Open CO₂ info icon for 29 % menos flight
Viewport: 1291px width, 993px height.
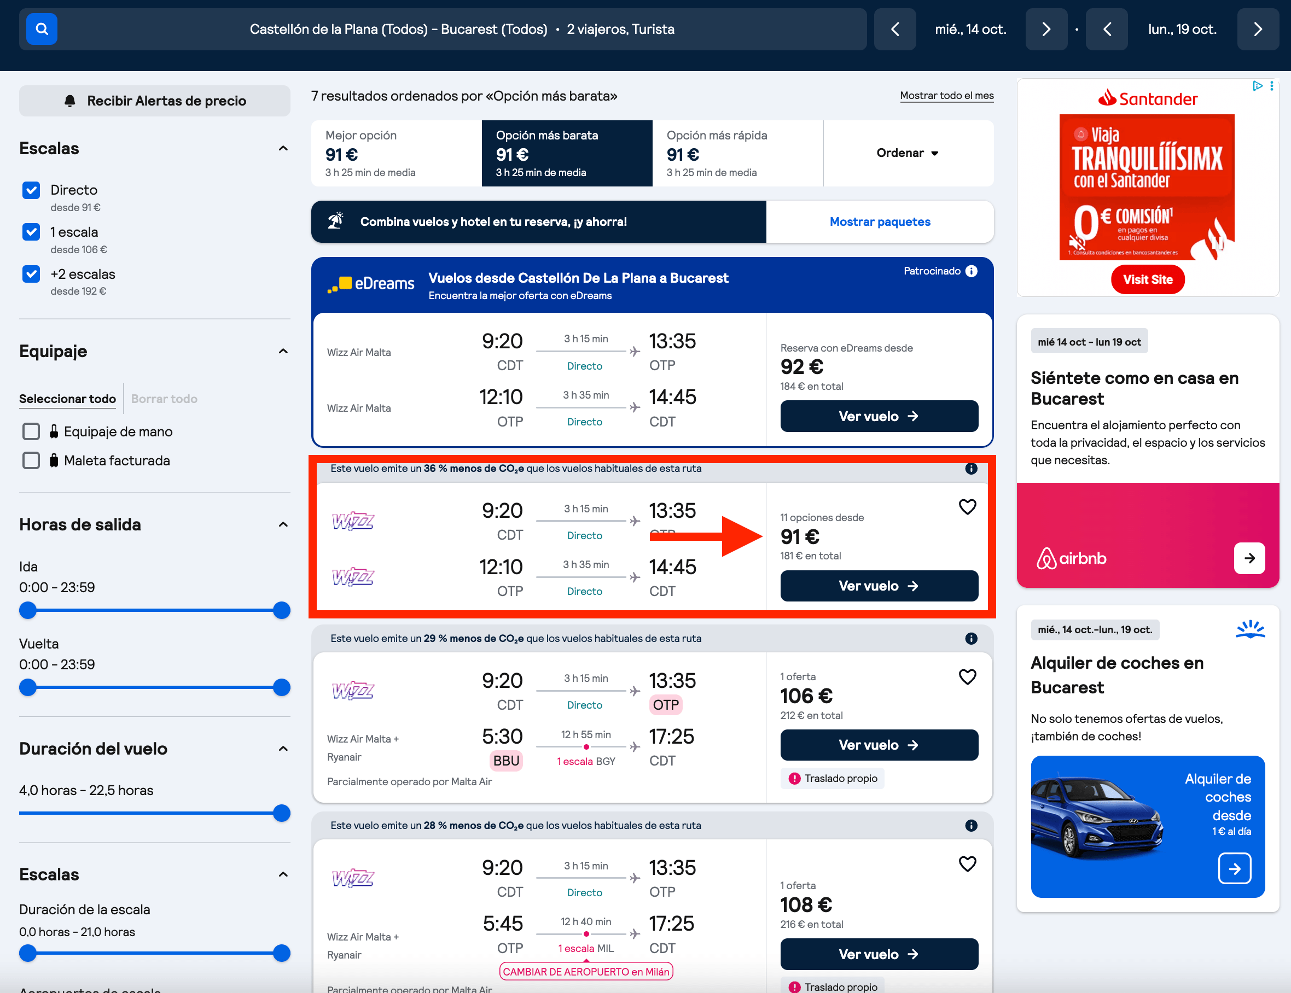(971, 639)
